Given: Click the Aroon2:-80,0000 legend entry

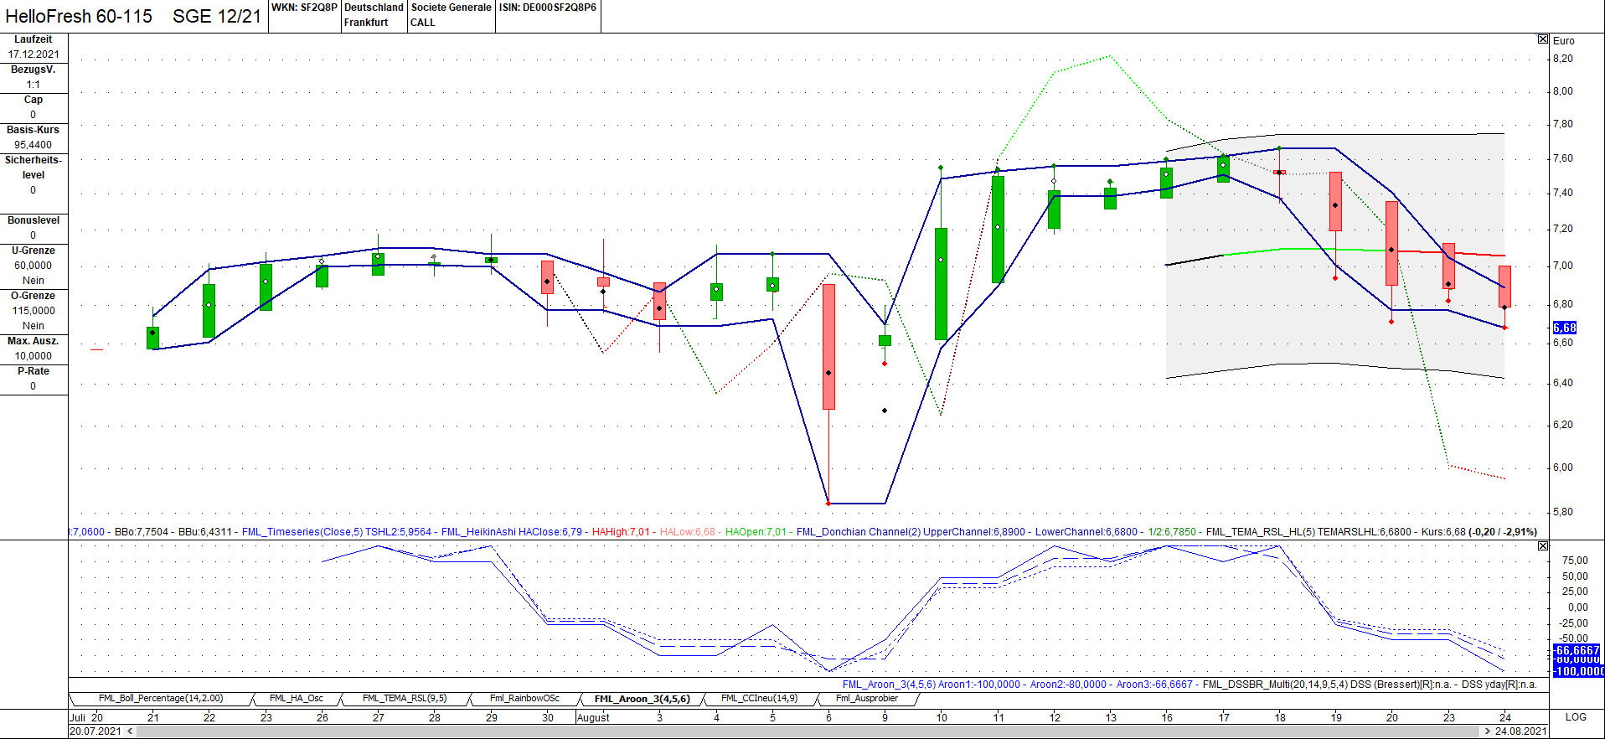Looking at the screenshot, I should [x=1068, y=685].
